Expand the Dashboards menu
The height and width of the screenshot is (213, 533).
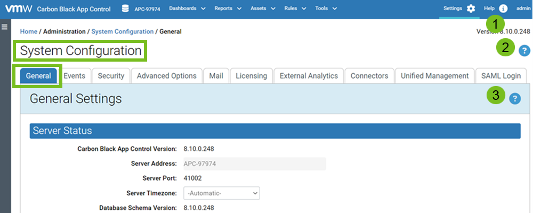[187, 8]
